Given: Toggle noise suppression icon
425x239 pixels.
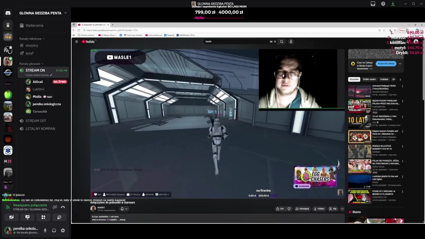Looking at the screenshot, I should [55, 207].
